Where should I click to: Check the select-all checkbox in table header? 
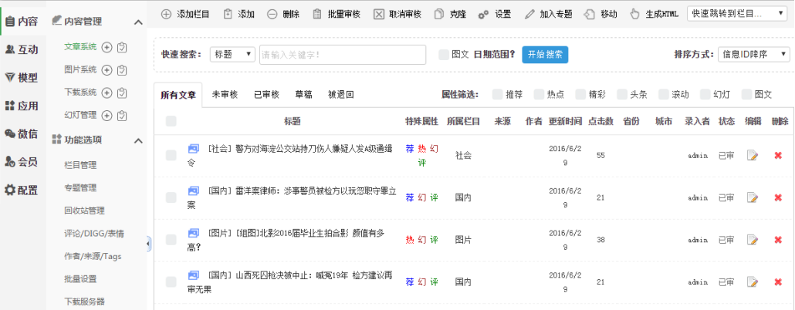coord(171,121)
